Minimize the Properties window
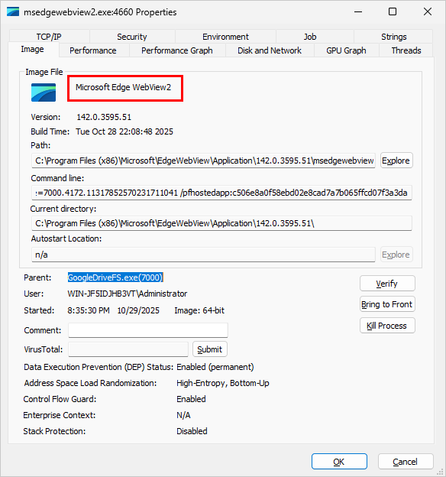446x477 pixels. tap(358, 12)
